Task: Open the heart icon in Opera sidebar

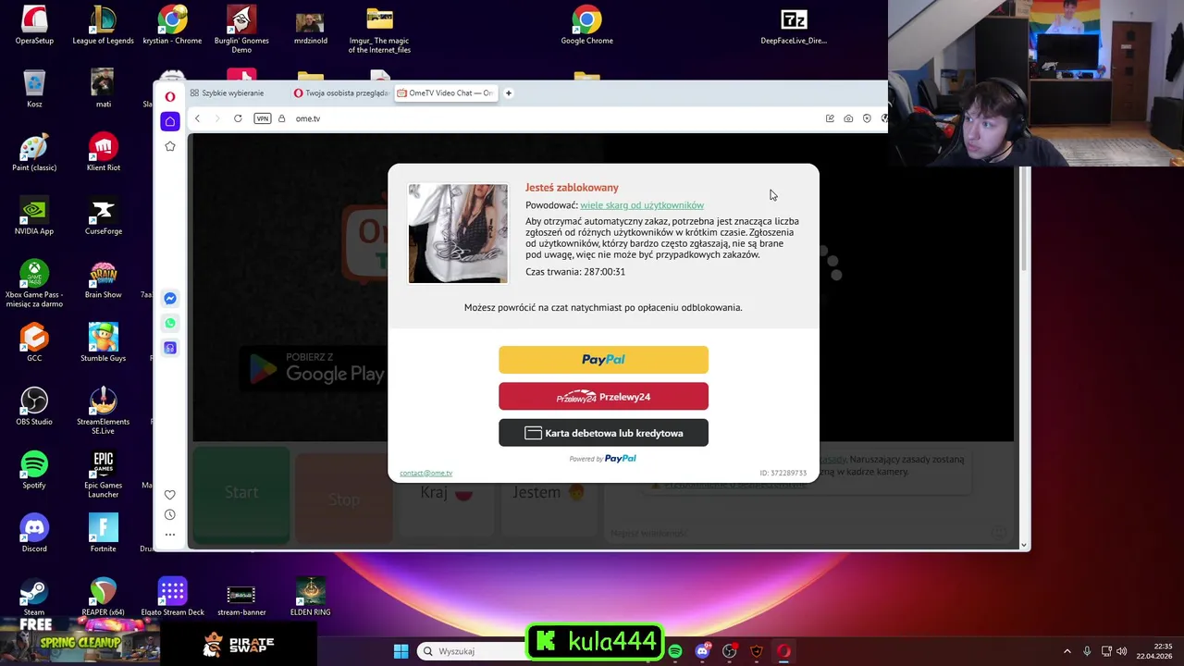Action: coord(170,495)
